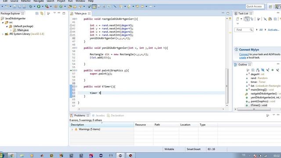The height and width of the screenshot is (158, 281).
Task: Close the Main.java editor tab
Action: coord(89,14)
